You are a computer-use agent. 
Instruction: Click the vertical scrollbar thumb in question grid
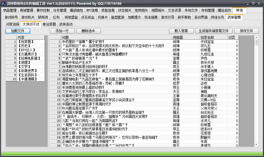(x=257, y=42)
